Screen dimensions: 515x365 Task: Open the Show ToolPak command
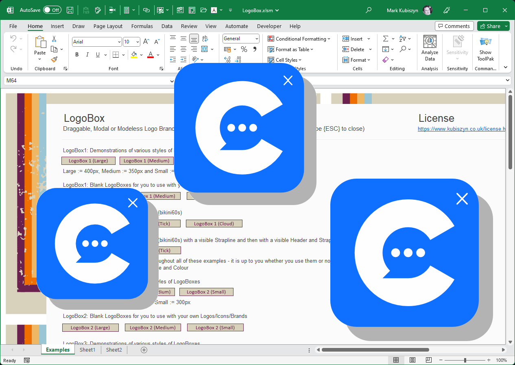485,48
